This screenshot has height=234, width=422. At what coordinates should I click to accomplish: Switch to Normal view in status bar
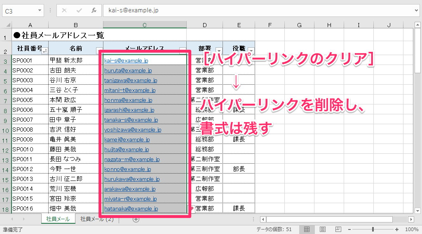[x=307, y=229]
